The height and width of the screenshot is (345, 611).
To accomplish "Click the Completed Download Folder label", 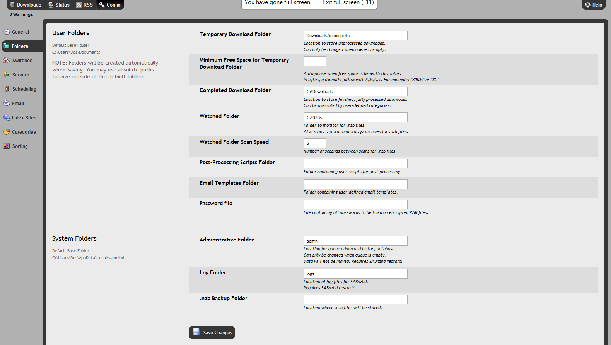I will 235,90.
